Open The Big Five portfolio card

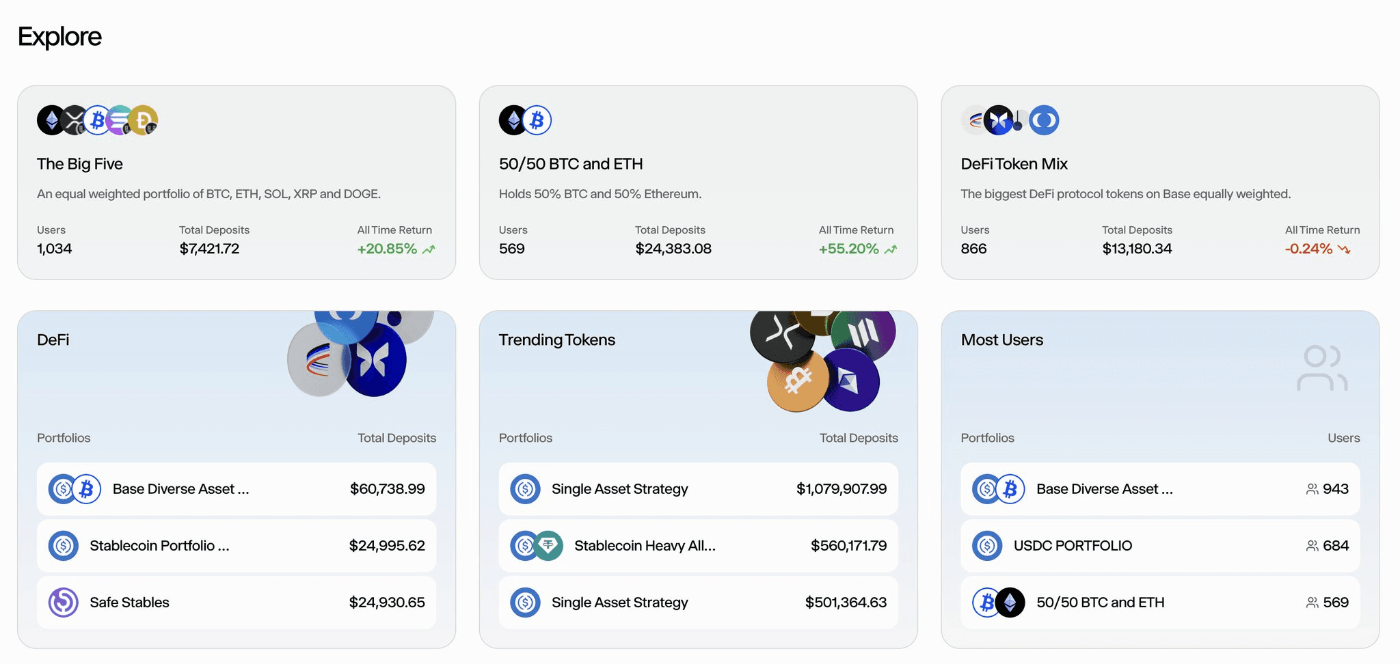(236, 182)
